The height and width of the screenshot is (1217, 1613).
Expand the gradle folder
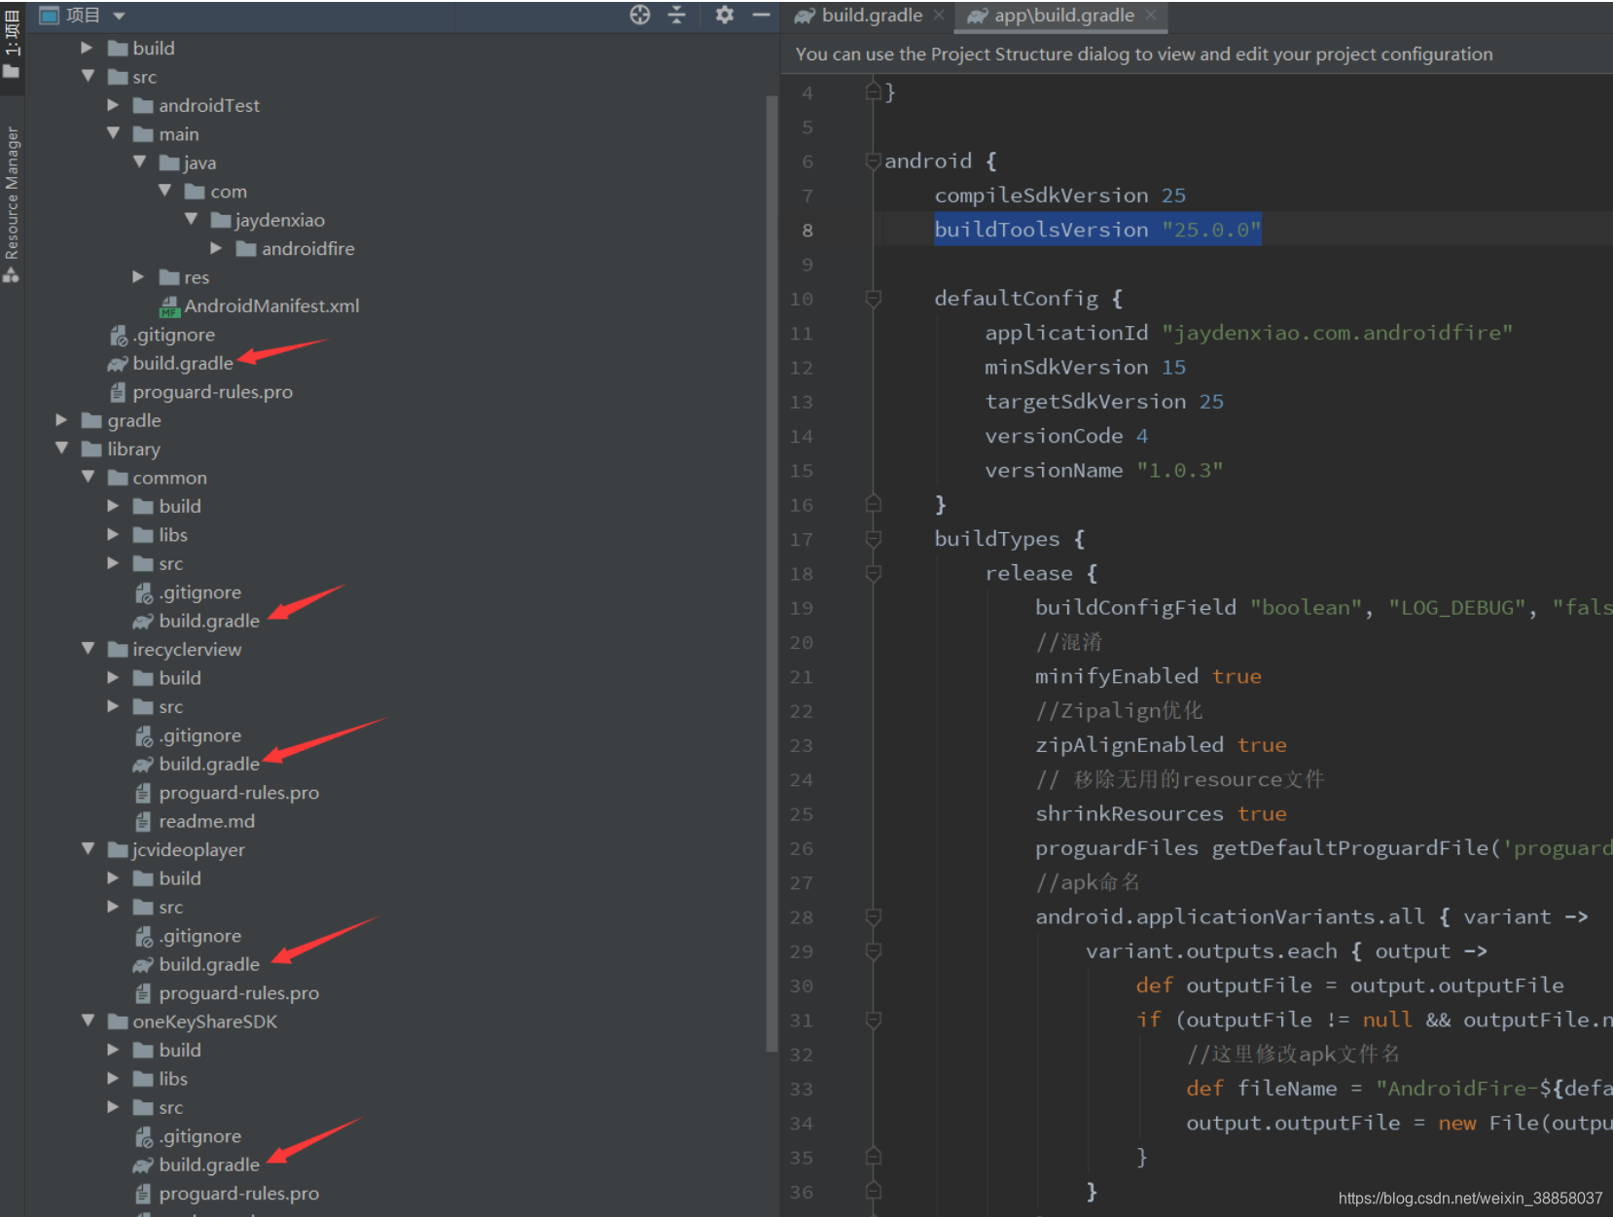click(x=61, y=420)
